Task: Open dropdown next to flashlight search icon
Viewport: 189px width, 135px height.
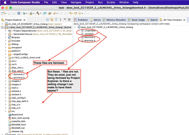Action: [x=57, y=14]
